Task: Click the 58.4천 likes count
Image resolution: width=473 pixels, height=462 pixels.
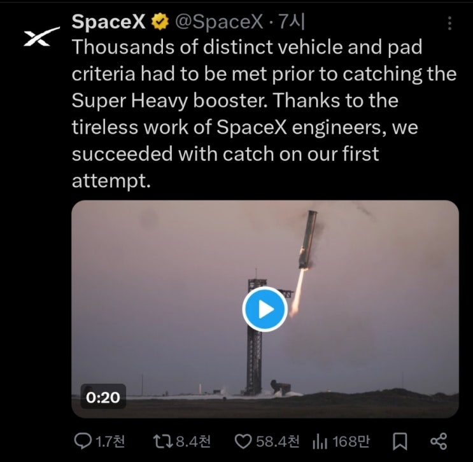Action: pos(278,440)
